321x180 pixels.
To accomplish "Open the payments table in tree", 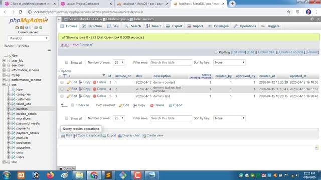I will click(23, 128).
